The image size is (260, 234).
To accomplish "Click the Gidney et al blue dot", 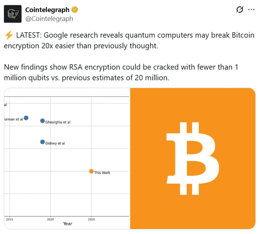I will tap(43, 142).
